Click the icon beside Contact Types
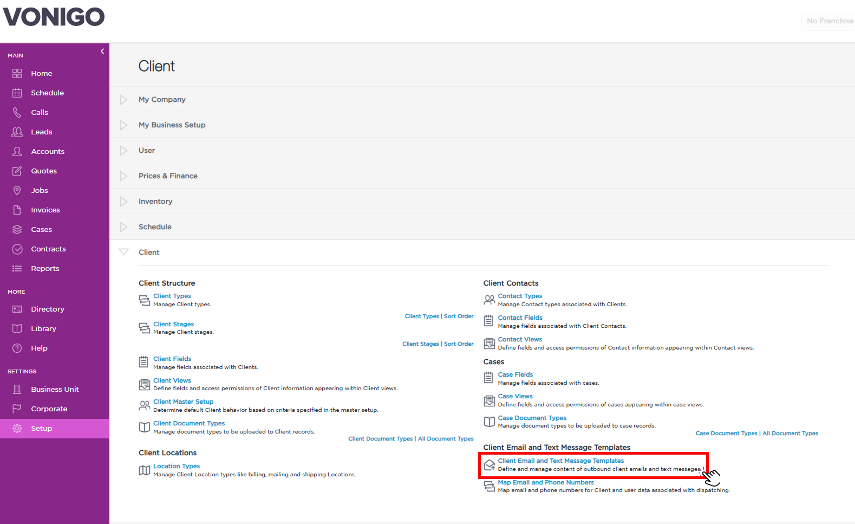Screen dimensions: 855x524 (489, 300)
